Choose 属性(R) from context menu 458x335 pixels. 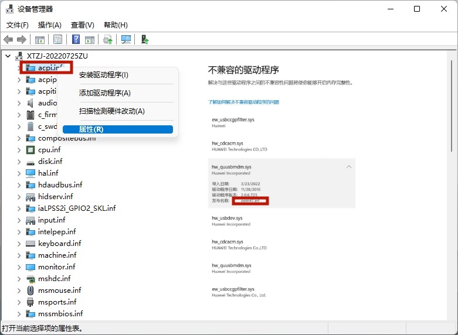click(118, 129)
